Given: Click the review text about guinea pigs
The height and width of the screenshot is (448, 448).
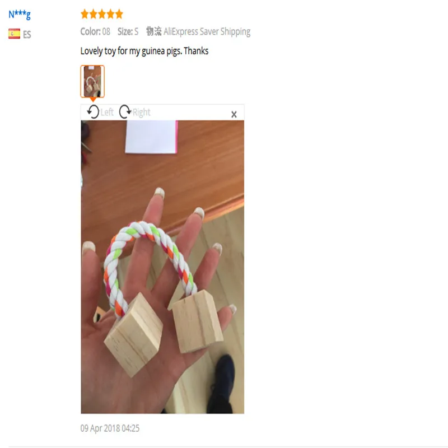Looking at the screenshot, I should pyautogui.click(x=144, y=51).
